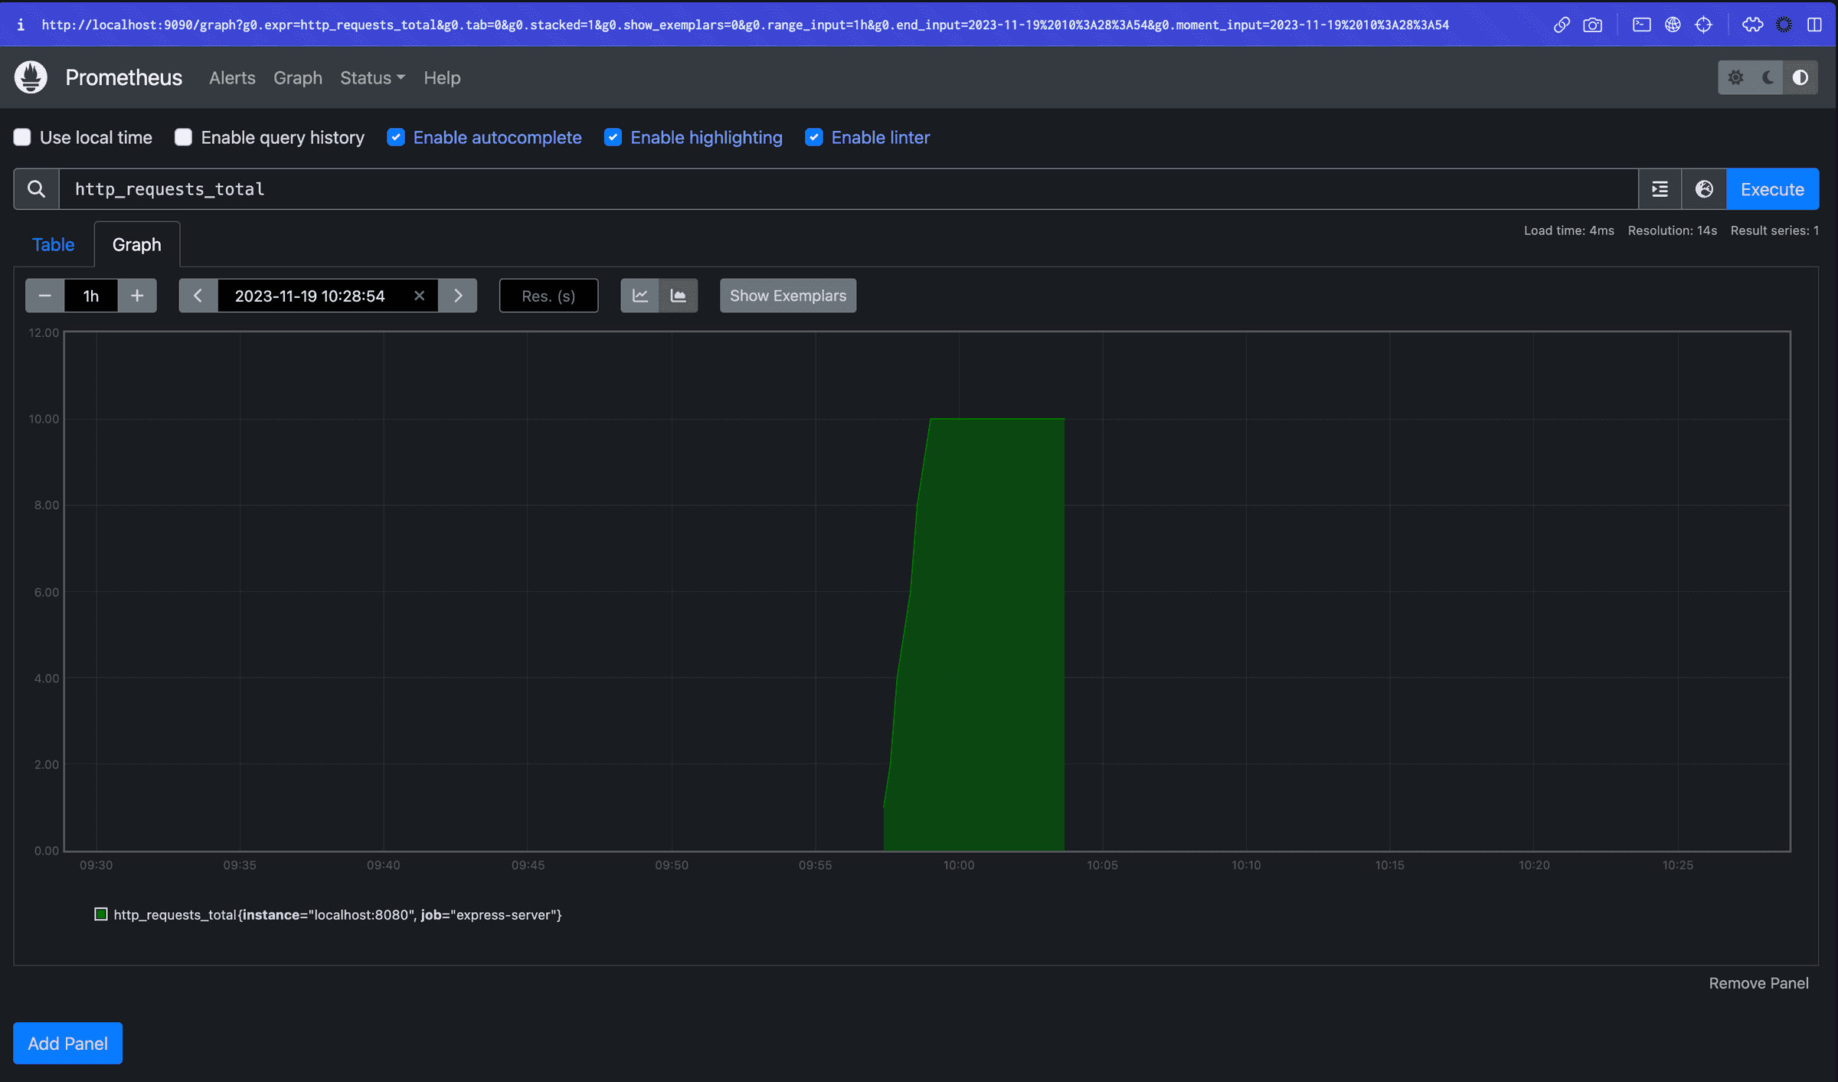Click the Prometheus logo icon

[31, 77]
